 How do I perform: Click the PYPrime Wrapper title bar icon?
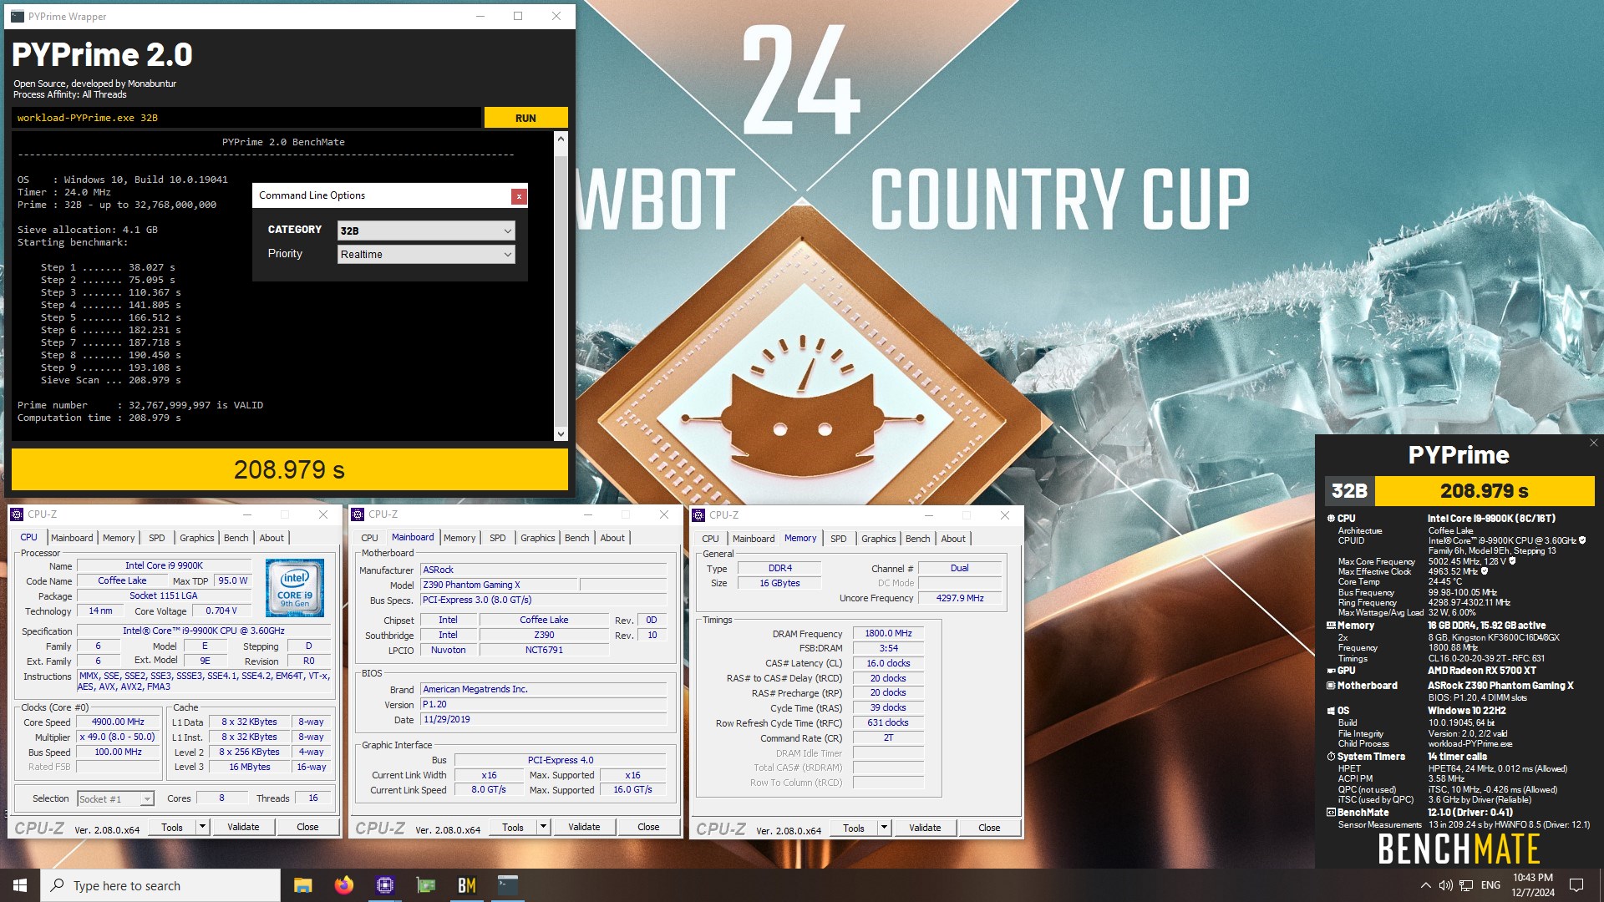pos(18,16)
